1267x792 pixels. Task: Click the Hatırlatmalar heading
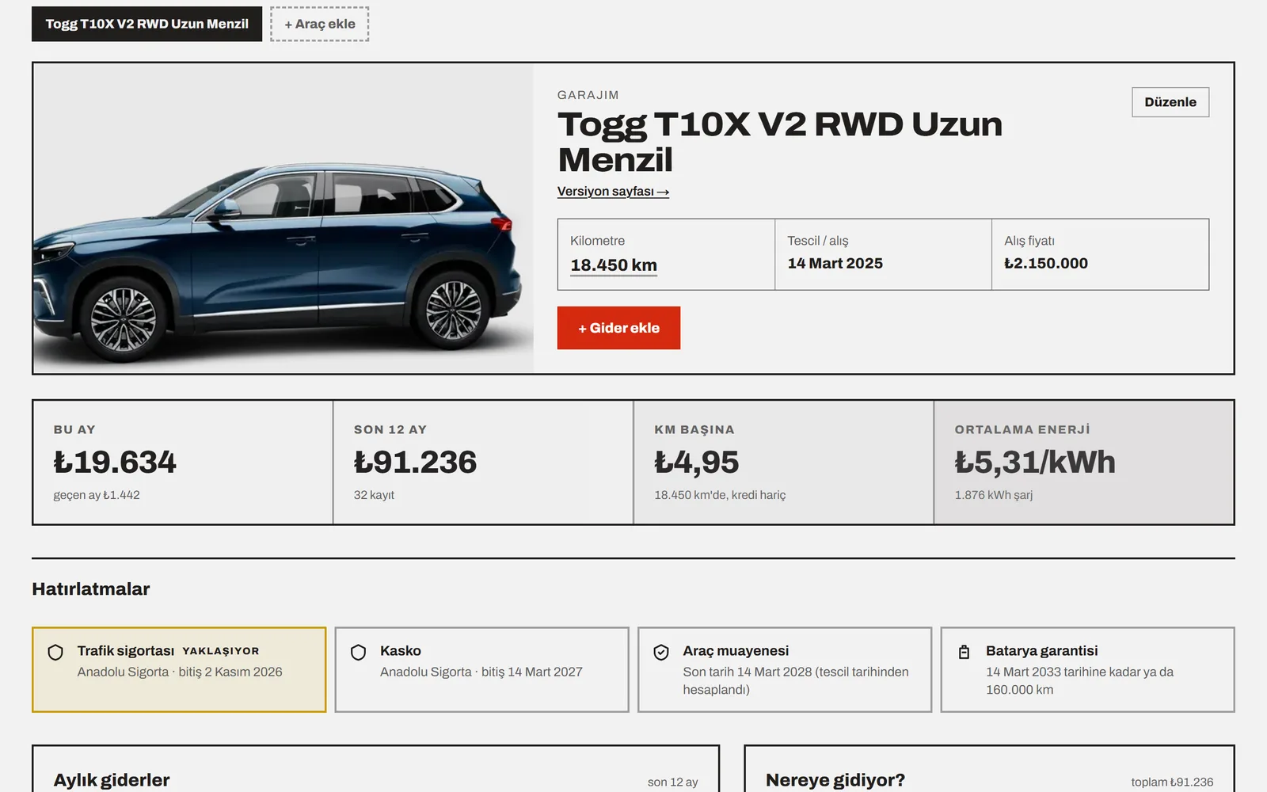91,589
